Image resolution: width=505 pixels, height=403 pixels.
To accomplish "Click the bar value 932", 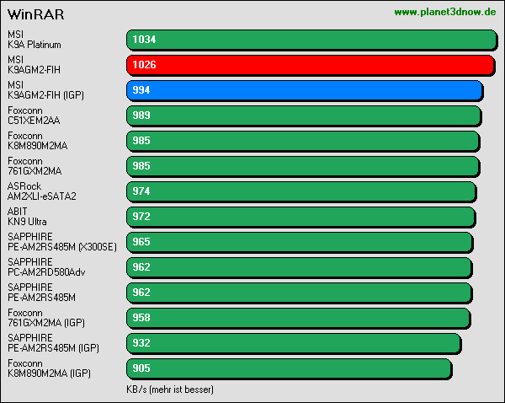I will 141,343.
